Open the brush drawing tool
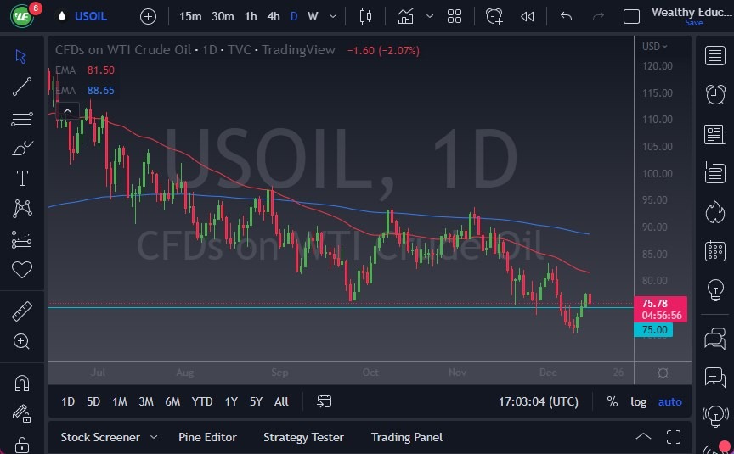The width and height of the screenshot is (734, 454). point(22,147)
